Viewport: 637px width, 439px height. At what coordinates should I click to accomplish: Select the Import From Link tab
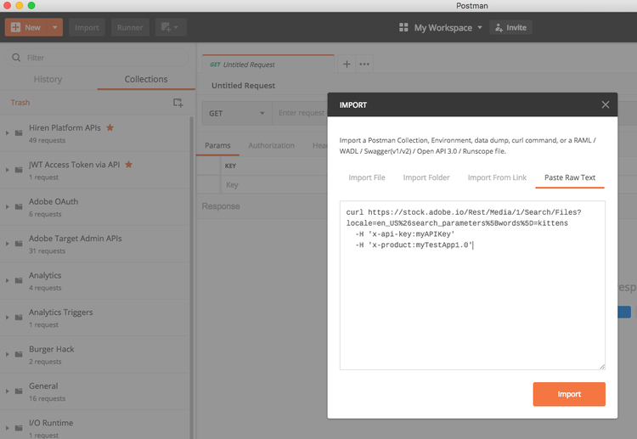pyautogui.click(x=497, y=177)
